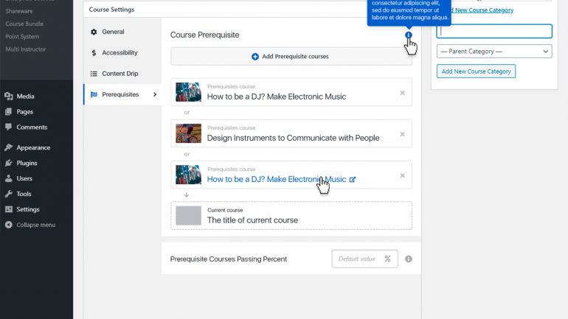This screenshot has width=568, height=319.
Task: Click the Content Drip list icon
Action: click(x=94, y=74)
